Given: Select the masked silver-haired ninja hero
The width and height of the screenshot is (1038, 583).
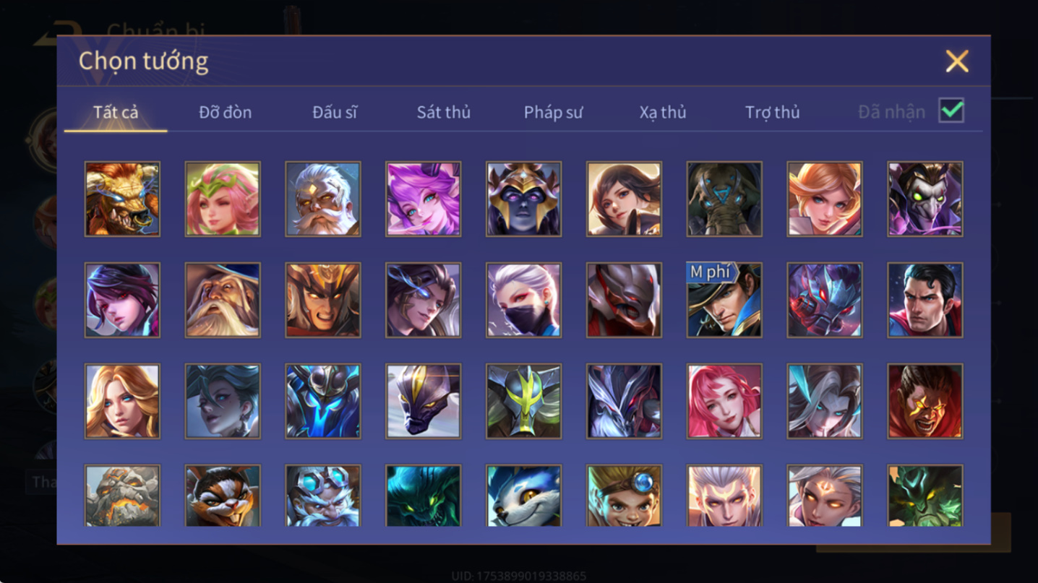Looking at the screenshot, I should coord(523,300).
